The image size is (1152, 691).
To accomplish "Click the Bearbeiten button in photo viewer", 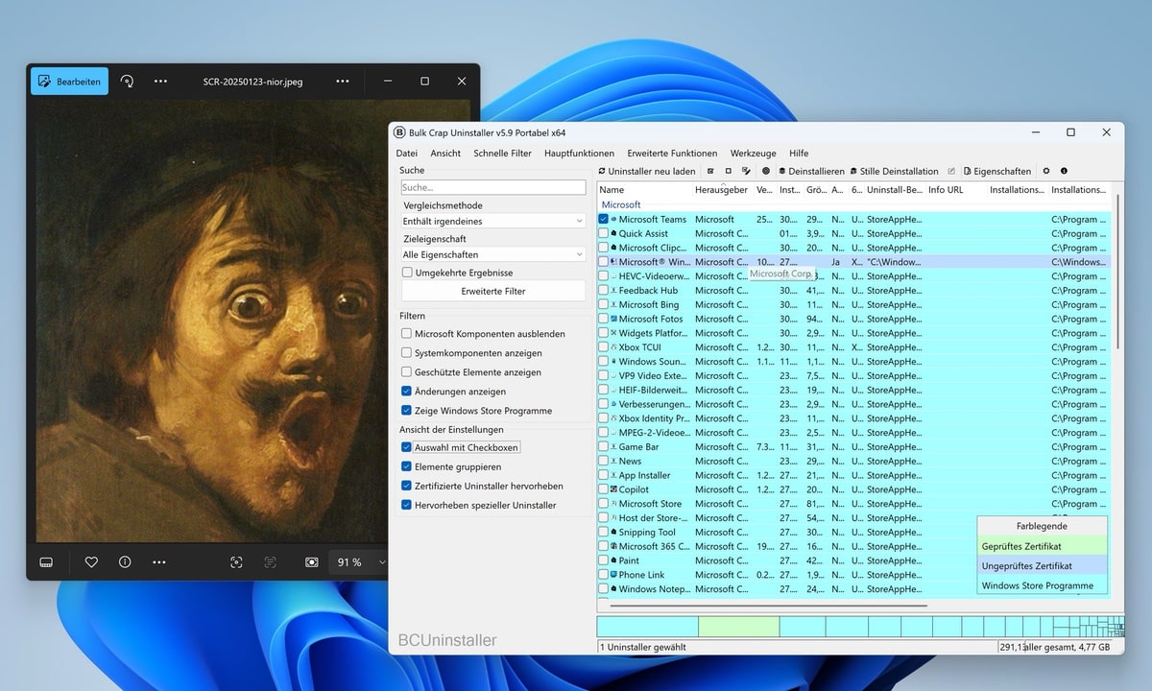I will click(69, 81).
